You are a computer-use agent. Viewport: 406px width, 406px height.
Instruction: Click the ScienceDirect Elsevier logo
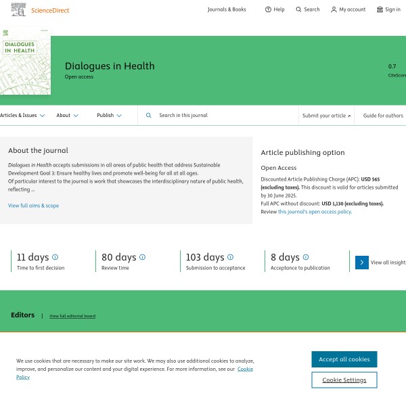(x=20, y=9)
